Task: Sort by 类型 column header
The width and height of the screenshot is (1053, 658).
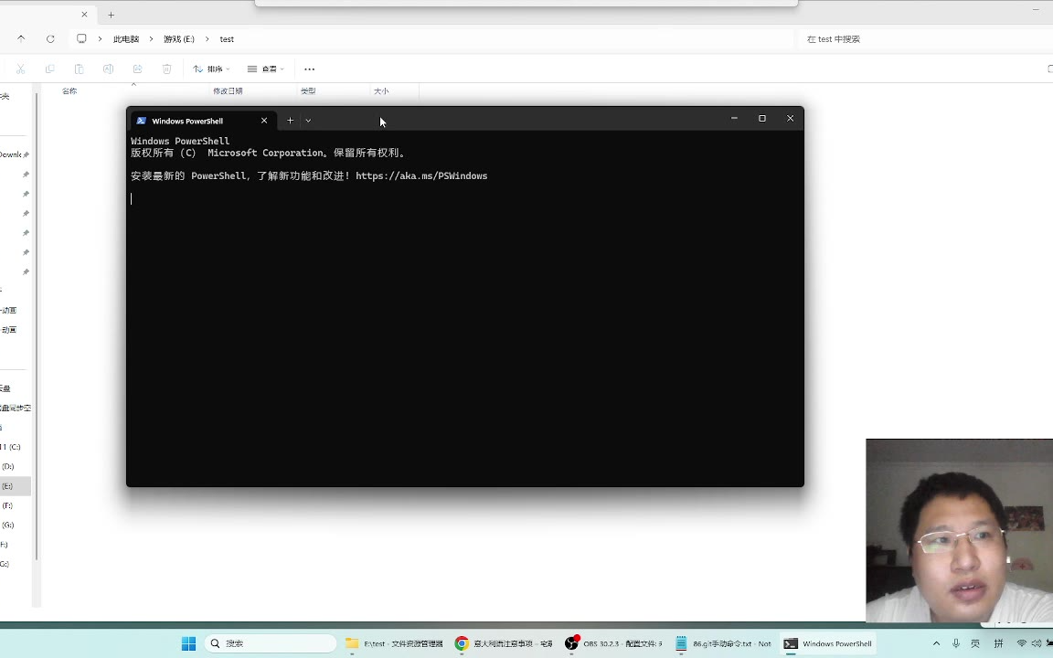Action: click(x=308, y=91)
